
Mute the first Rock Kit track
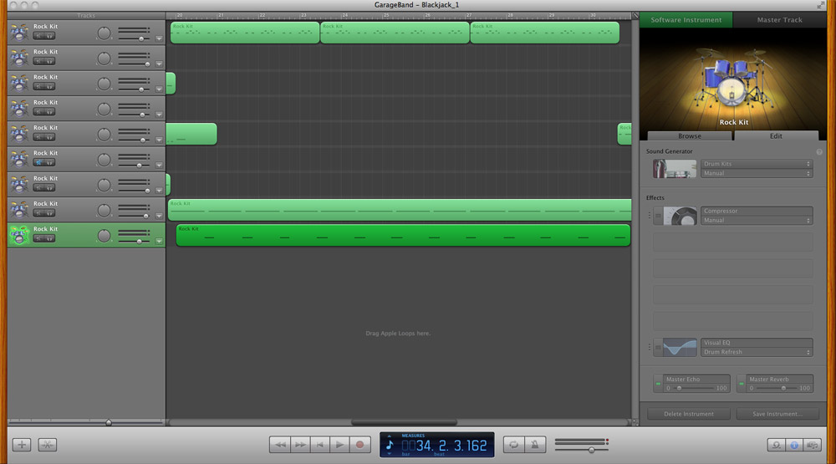(x=38, y=36)
